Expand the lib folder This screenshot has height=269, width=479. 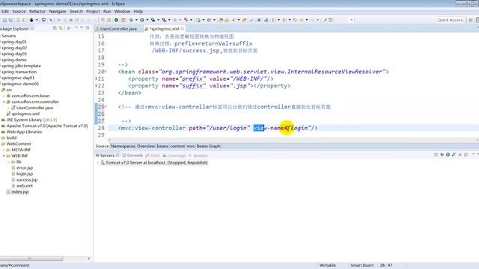pyautogui.click(x=8, y=161)
